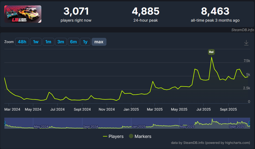This screenshot has height=149, width=255.
Task: Click the 24-hour peak label
Action: pyautogui.click(x=146, y=20)
